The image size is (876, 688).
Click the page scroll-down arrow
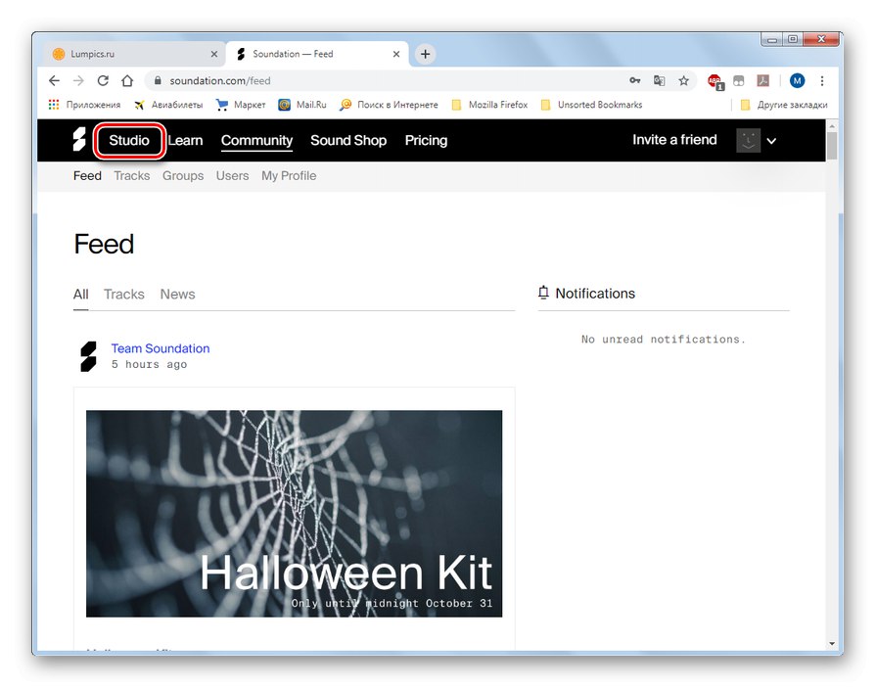[x=832, y=643]
